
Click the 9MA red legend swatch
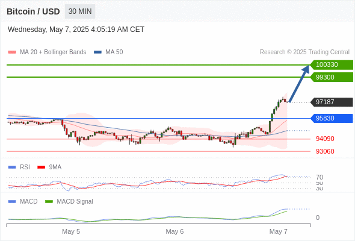pos(41,167)
